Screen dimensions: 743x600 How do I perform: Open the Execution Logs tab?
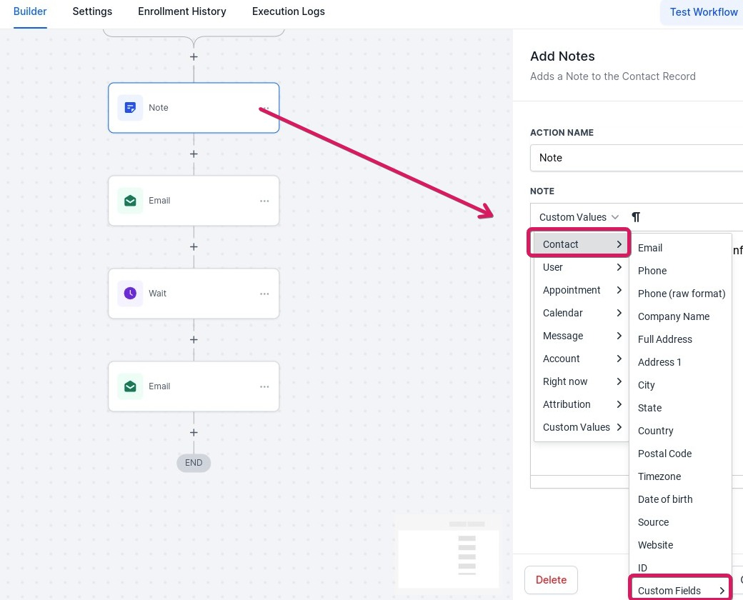click(288, 11)
